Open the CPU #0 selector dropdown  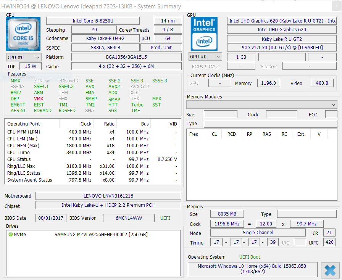[24, 57]
